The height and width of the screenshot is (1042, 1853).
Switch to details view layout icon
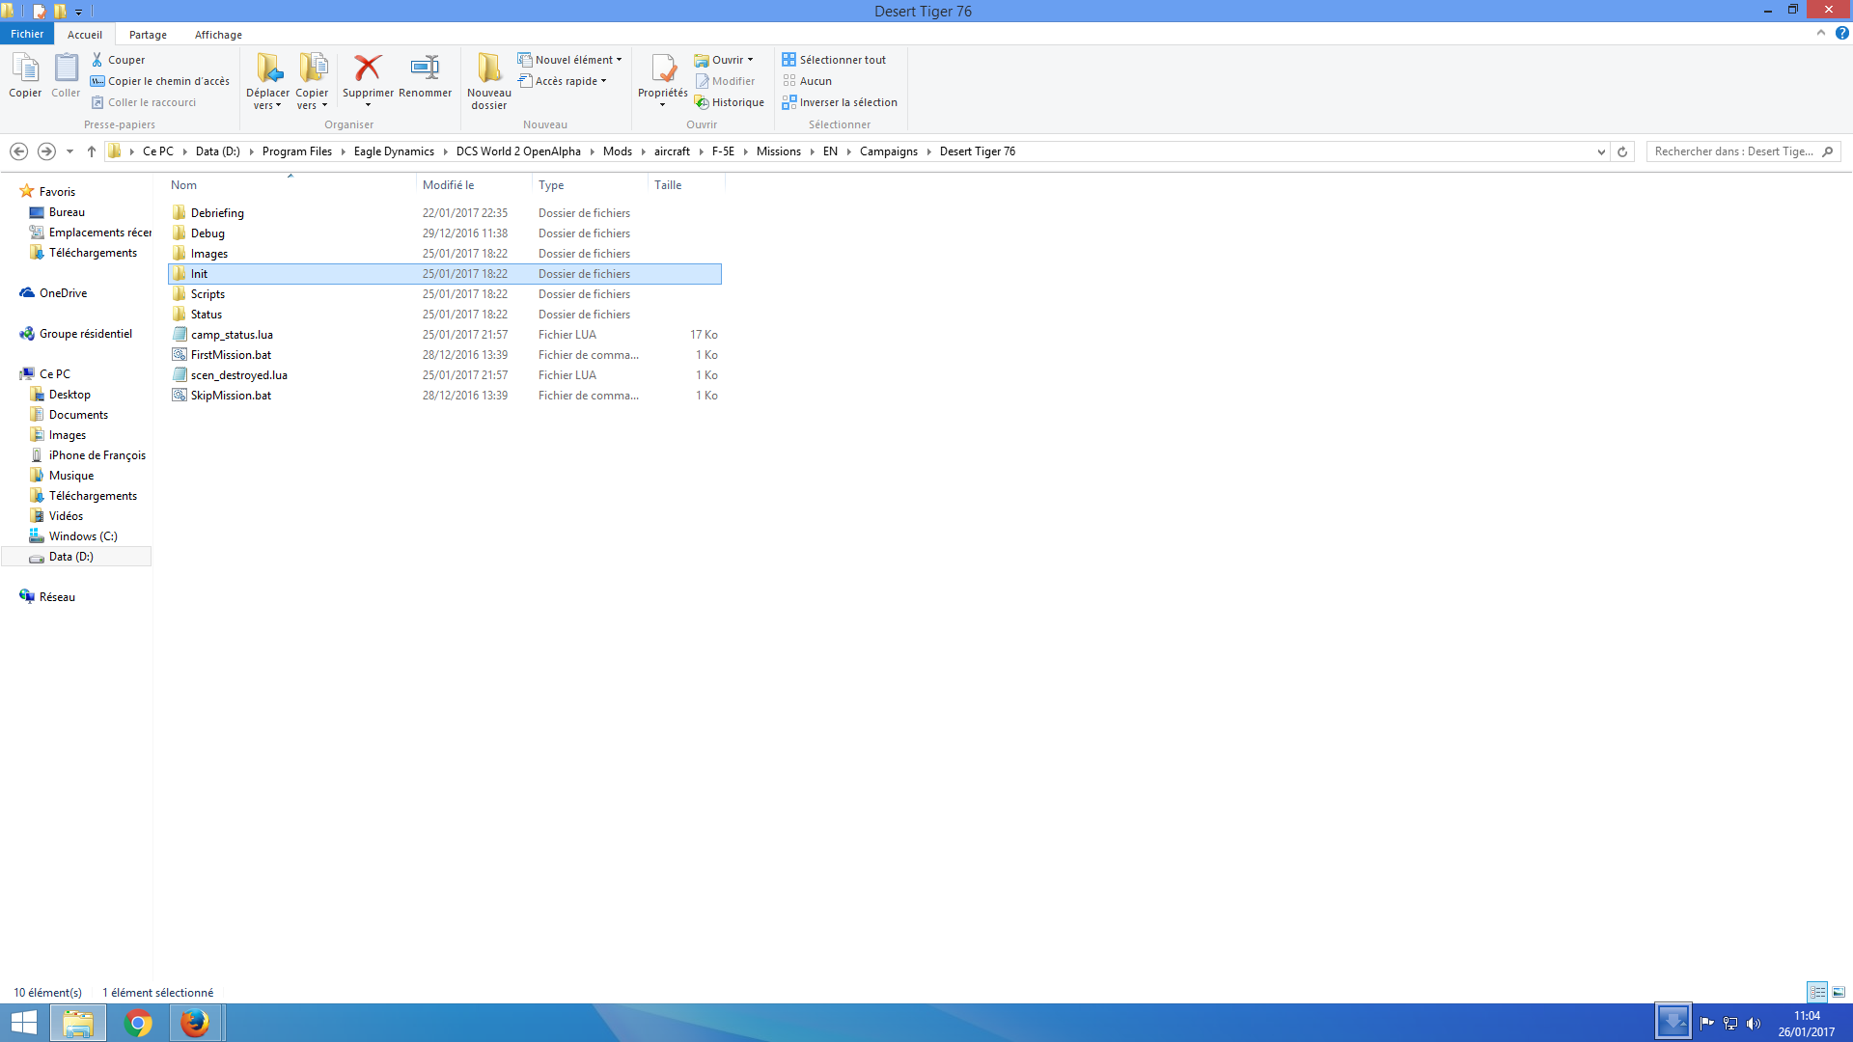click(1817, 992)
